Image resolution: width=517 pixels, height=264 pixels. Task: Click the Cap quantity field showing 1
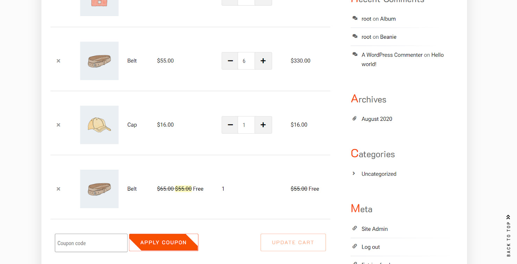click(x=246, y=125)
